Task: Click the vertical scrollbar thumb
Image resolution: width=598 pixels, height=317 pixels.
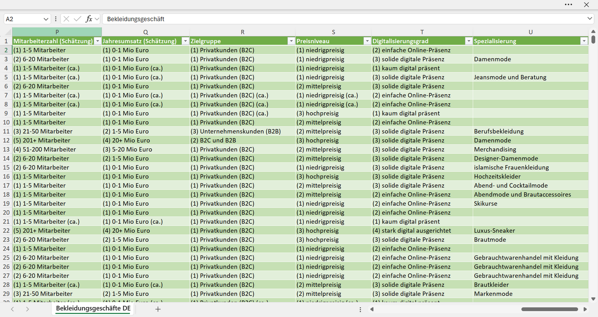Action: click(x=593, y=39)
